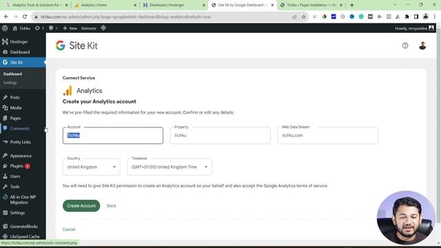Click the Site Kit help icon
The image size is (441, 248).
pyautogui.click(x=405, y=45)
